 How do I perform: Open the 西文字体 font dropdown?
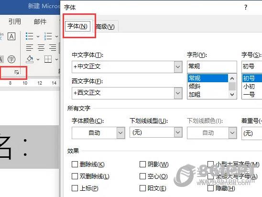coord(178,93)
